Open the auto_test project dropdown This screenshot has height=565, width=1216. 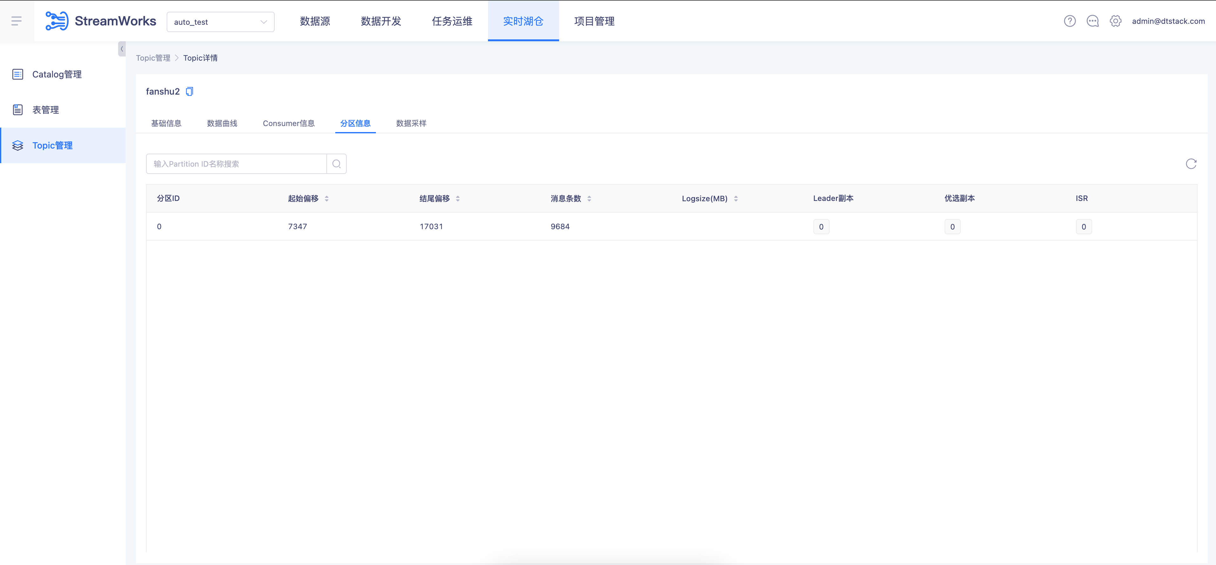220,22
